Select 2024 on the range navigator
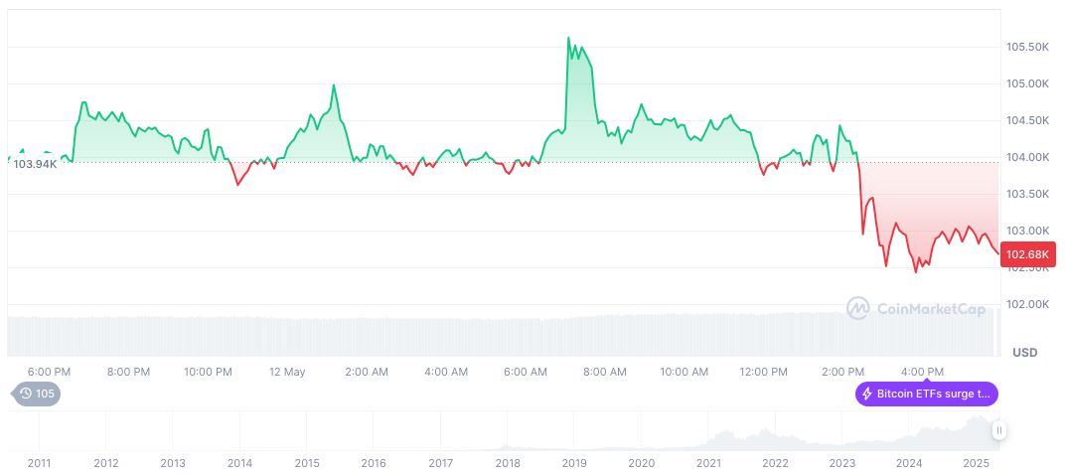The width and height of the screenshot is (1065, 474). point(909,463)
